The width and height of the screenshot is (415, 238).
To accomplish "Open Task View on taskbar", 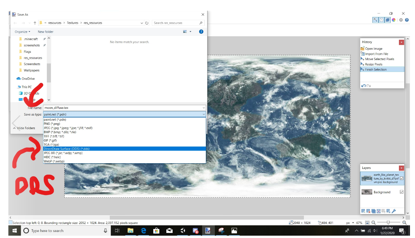I will (117, 231).
